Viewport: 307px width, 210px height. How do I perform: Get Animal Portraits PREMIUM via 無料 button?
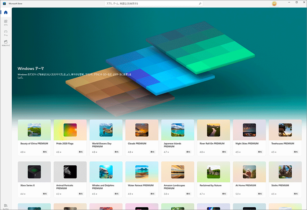(81, 194)
